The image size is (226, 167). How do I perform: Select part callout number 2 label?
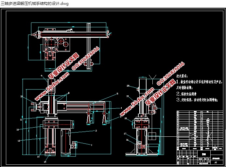96,131
